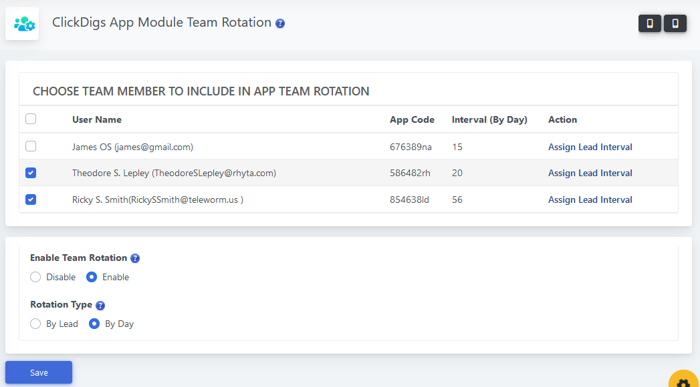The width and height of the screenshot is (700, 387).
Task: Click the Team Rotation module logo icon
Action: 22,24
